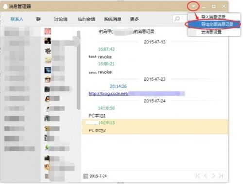Open the 讨论组 tab
This screenshot has height=184, width=243.
tap(61, 19)
